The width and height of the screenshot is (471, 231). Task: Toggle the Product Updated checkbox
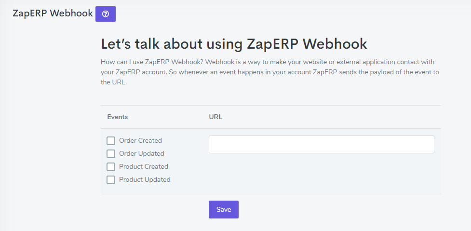(111, 179)
